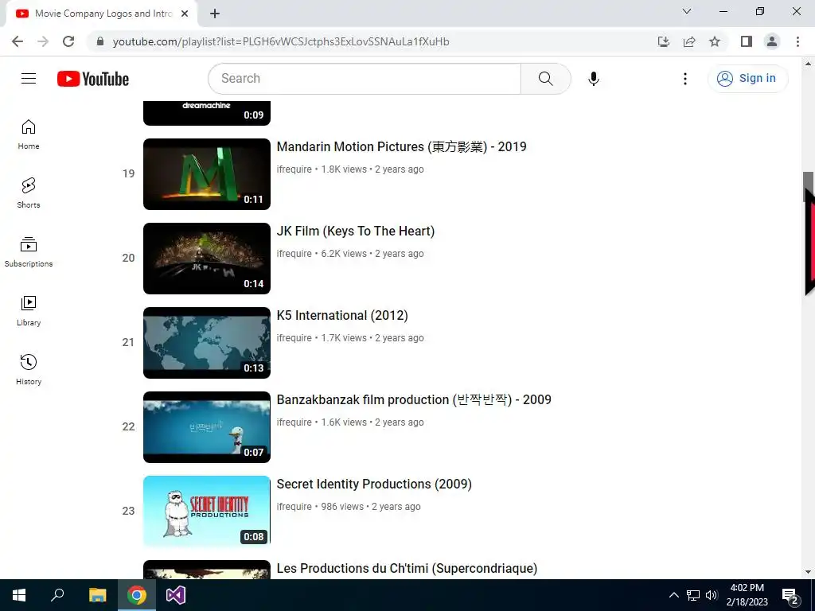Screen dimensions: 815x611
Task: Open Les Productions du Ch'timi title
Action: point(407,568)
